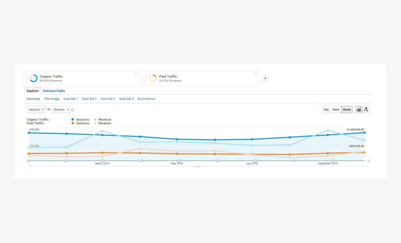Click the drag handle on Organic Traffic segment
Viewport: 401px width, 243px height.
[x=27, y=79]
